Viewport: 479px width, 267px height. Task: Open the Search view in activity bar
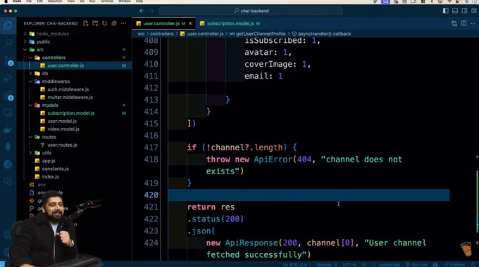tap(8, 42)
